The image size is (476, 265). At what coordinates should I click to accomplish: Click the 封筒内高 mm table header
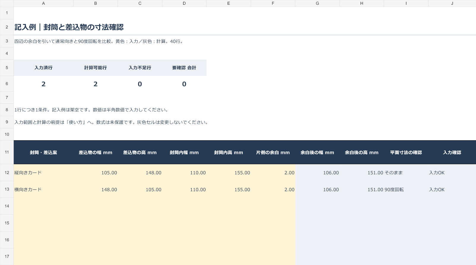[229, 152]
